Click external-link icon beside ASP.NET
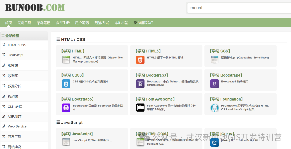291x149 pixels. pyautogui.click(x=3, y=116)
